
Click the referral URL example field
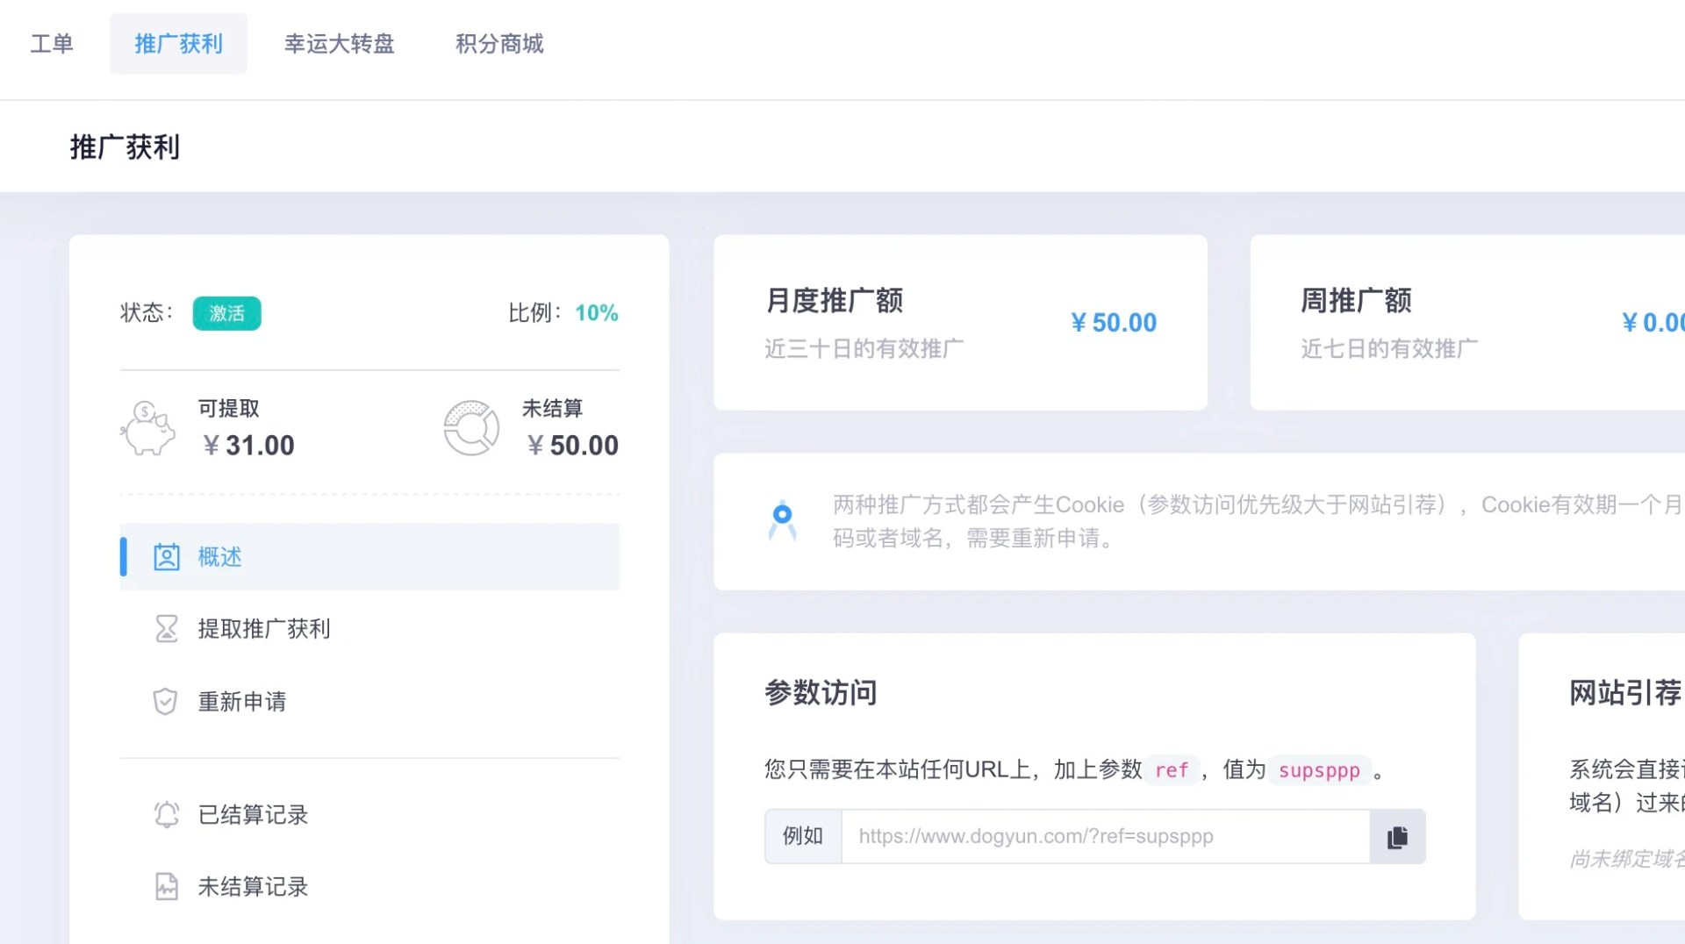pos(1106,837)
